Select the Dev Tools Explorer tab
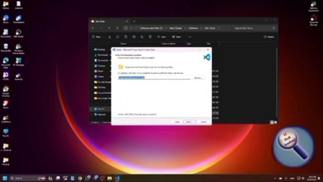323x182 pixels. [x=110, y=21]
